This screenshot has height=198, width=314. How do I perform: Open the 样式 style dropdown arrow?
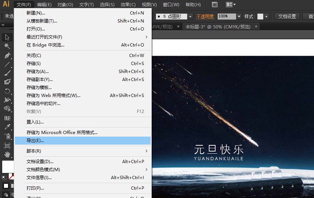[266, 16]
